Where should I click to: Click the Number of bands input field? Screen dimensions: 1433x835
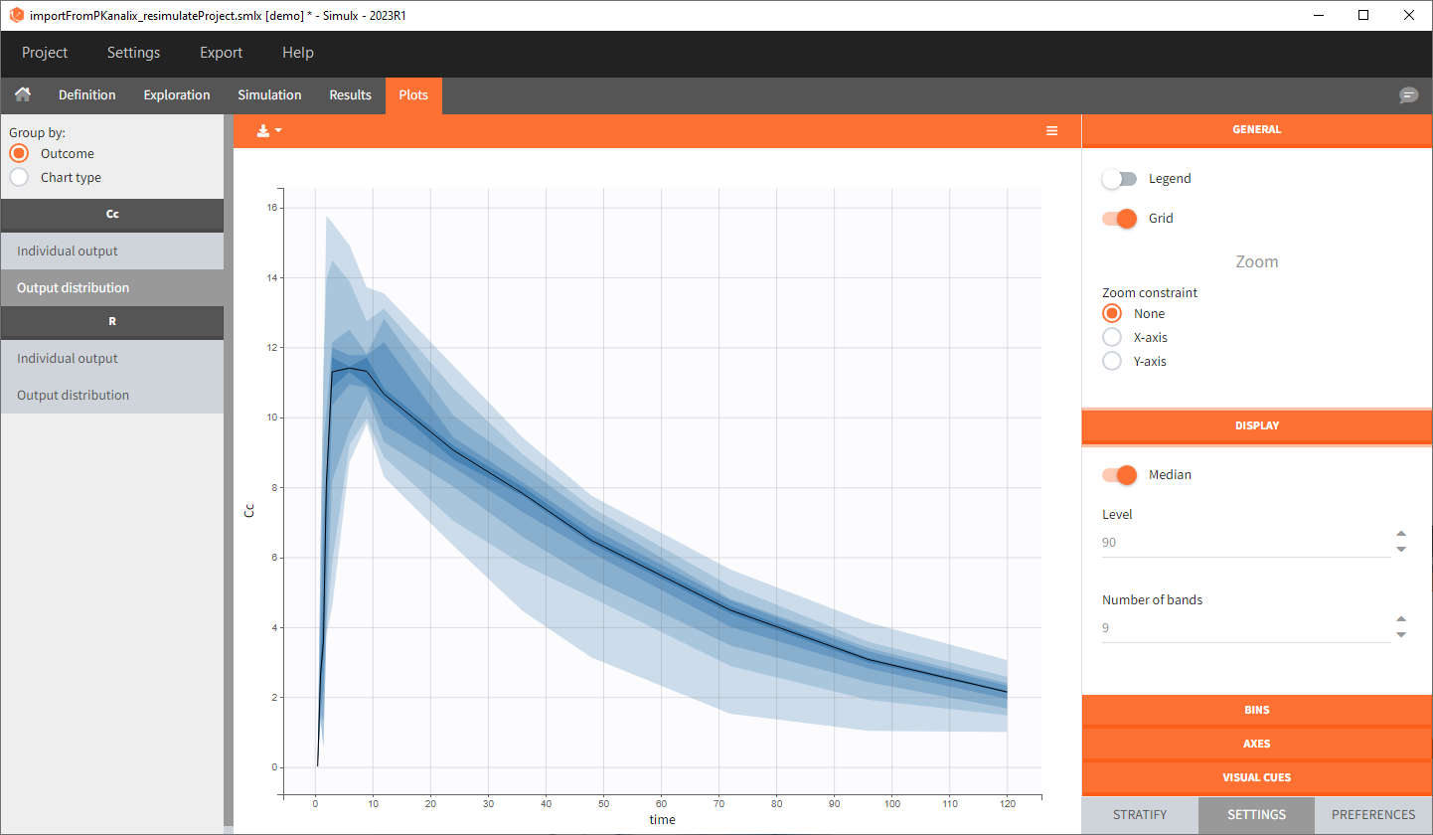[x=1242, y=628]
